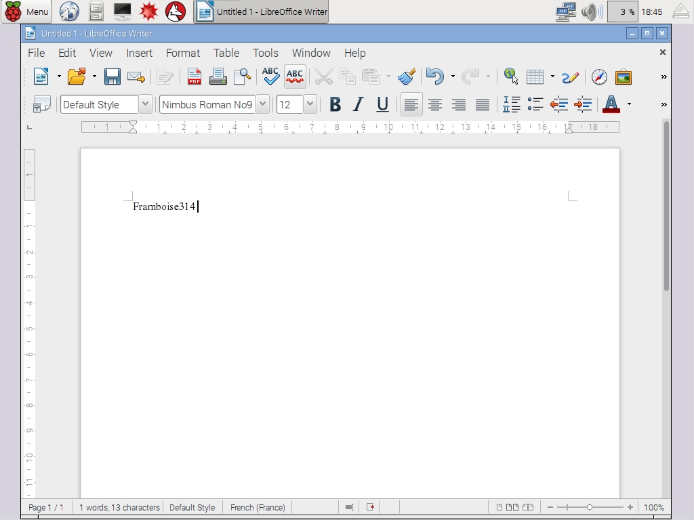Align text right
The image size is (694, 520).
459,104
